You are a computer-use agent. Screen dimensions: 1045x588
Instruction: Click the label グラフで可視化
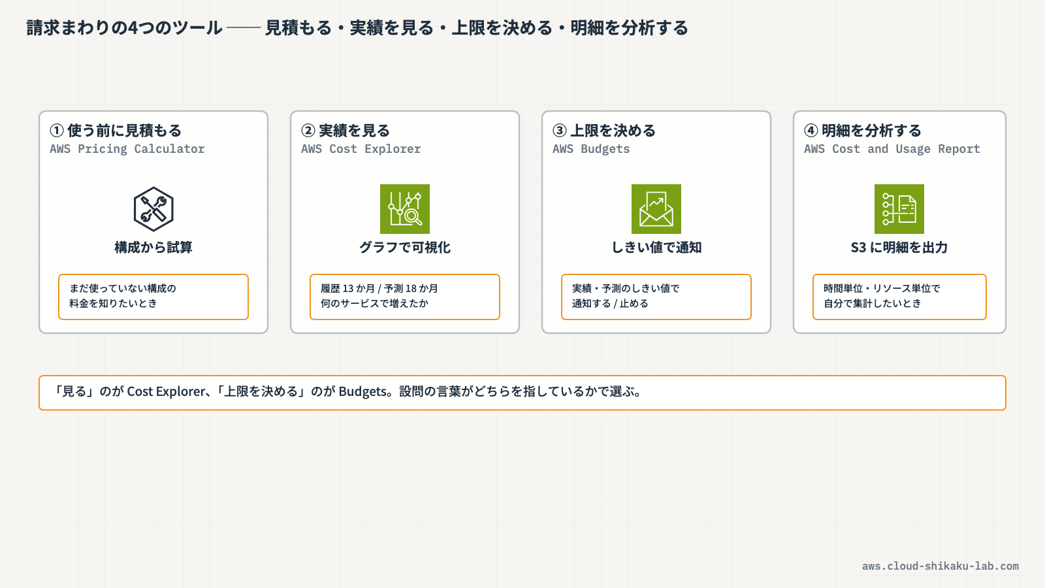pos(405,248)
